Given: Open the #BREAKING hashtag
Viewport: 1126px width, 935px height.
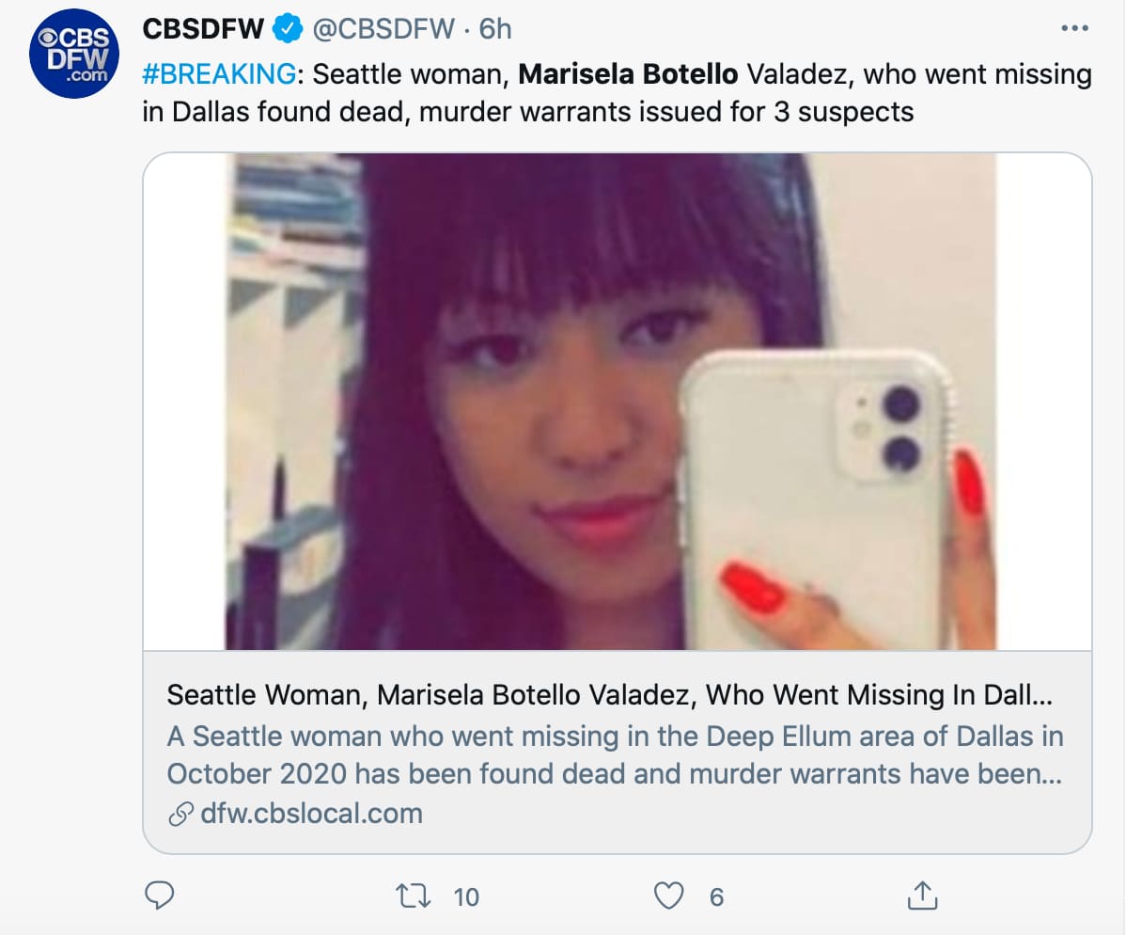Looking at the screenshot, I should (213, 73).
